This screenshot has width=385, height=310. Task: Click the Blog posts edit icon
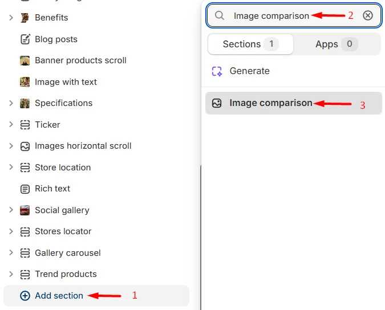[25, 39]
